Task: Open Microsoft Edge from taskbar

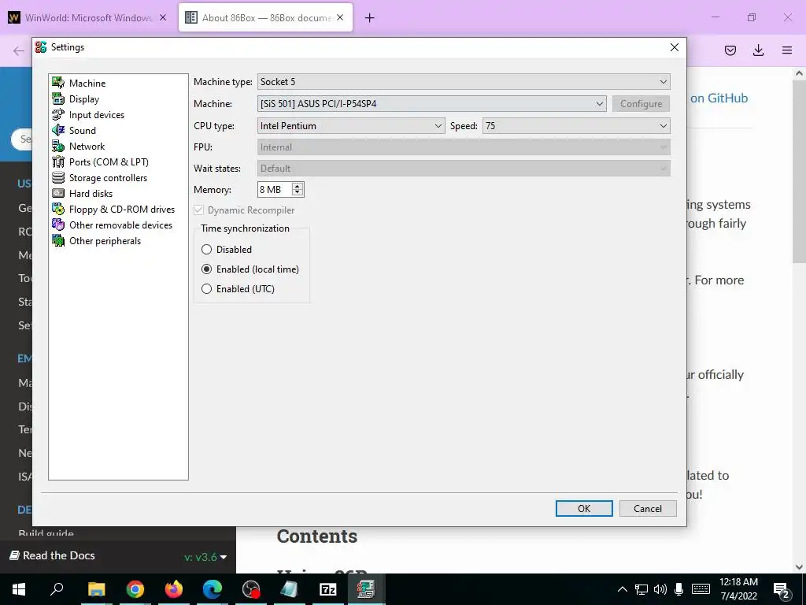Action: coord(213,589)
